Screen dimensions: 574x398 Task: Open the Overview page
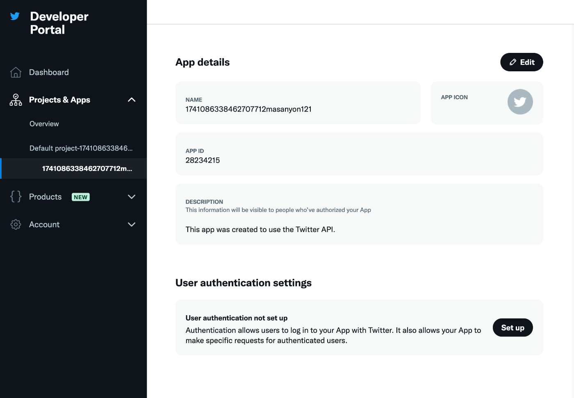44,124
